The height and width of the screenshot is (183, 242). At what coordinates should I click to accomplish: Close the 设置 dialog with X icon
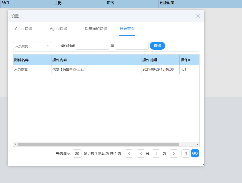pos(198,16)
